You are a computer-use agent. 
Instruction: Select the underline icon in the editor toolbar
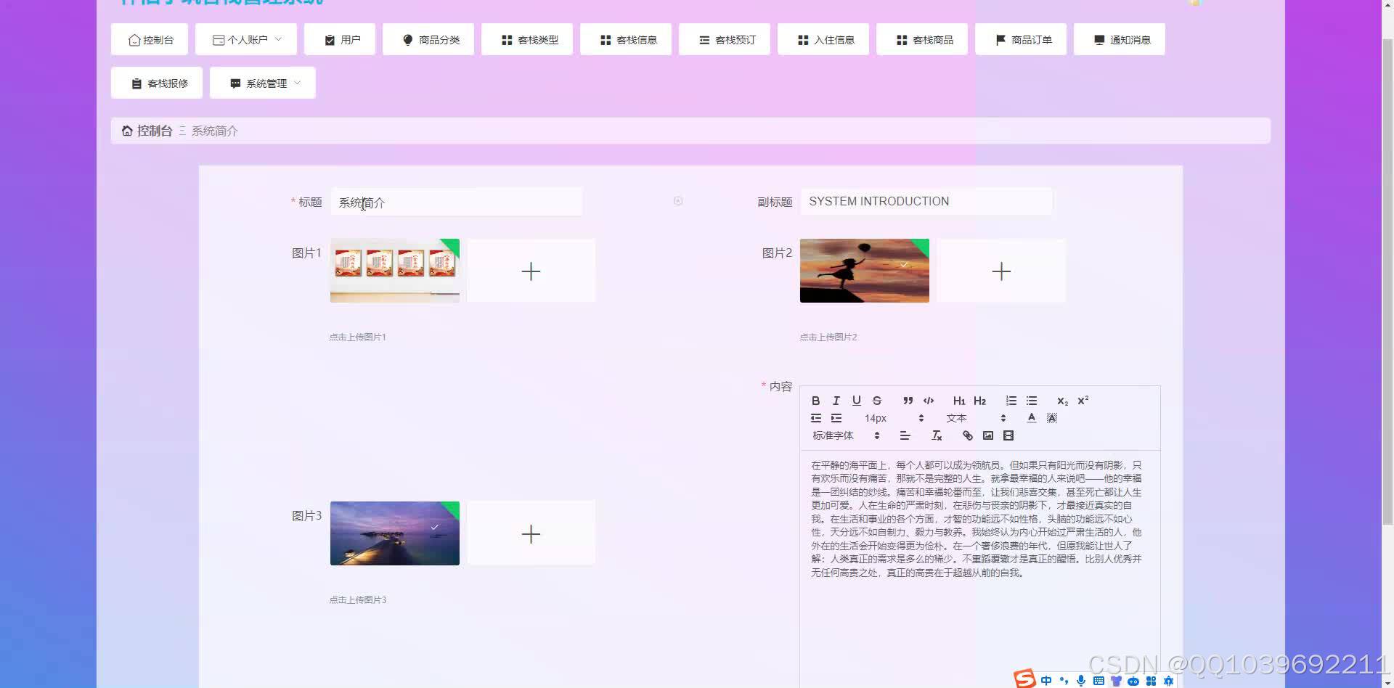pyautogui.click(x=856, y=400)
